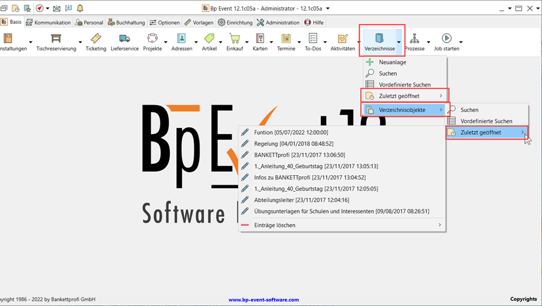This screenshot has height=306, width=542.
Task: Expand the Projekte dropdown arrow
Action: [166, 42]
